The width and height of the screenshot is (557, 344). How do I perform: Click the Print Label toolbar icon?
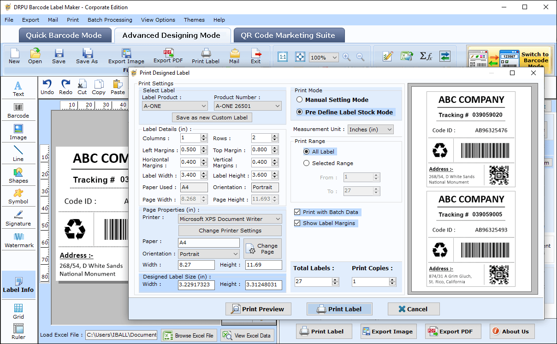(x=206, y=56)
